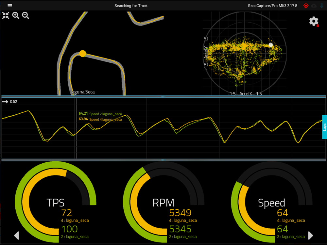Screen dimensions: 327x245
Task: Click the Speed gauge
Action: 271,202
